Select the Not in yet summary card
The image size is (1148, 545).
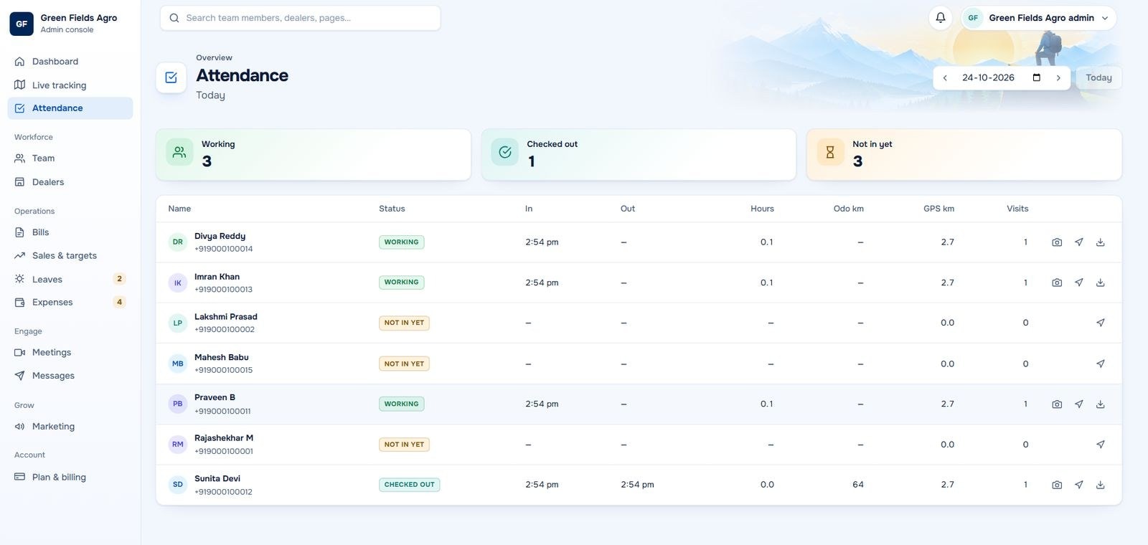[x=964, y=155]
